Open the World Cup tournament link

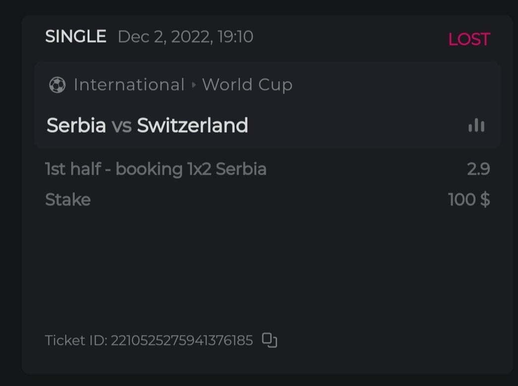[247, 85]
